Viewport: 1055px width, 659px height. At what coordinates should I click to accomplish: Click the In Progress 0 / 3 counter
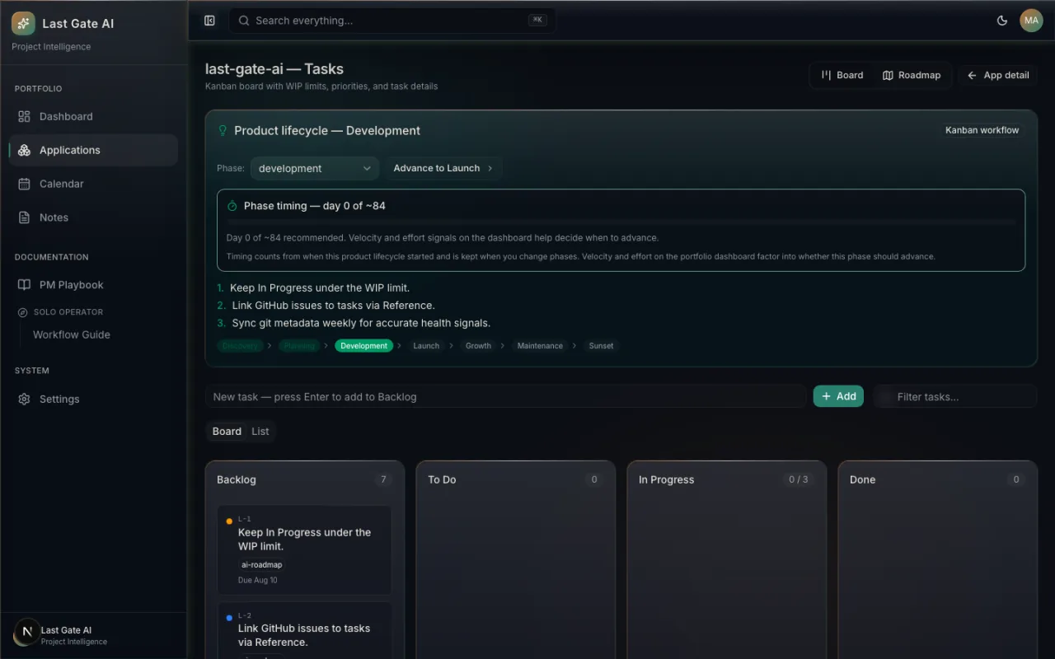(x=798, y=479)
